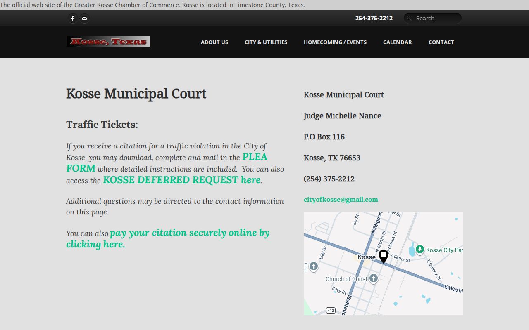Click Judge Michelle Nance text
This screenshot has height=330, width=529.
(x=343, y=116)
